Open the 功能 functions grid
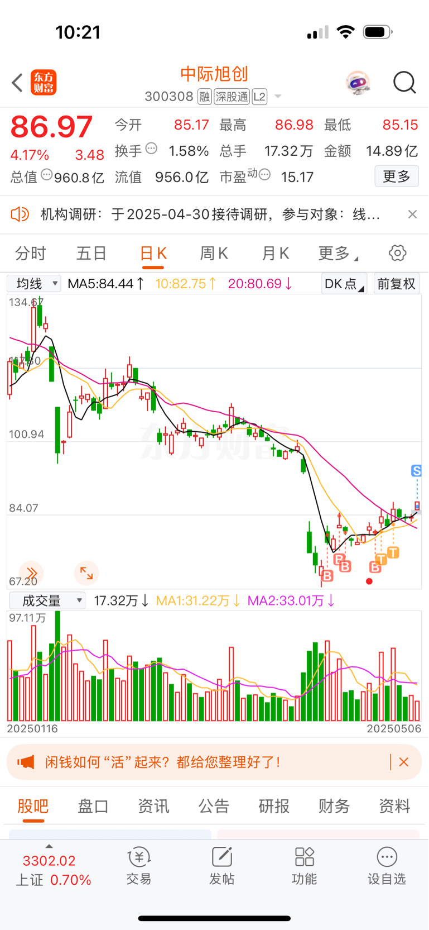The image size is (429, 930). coord(304,866)
